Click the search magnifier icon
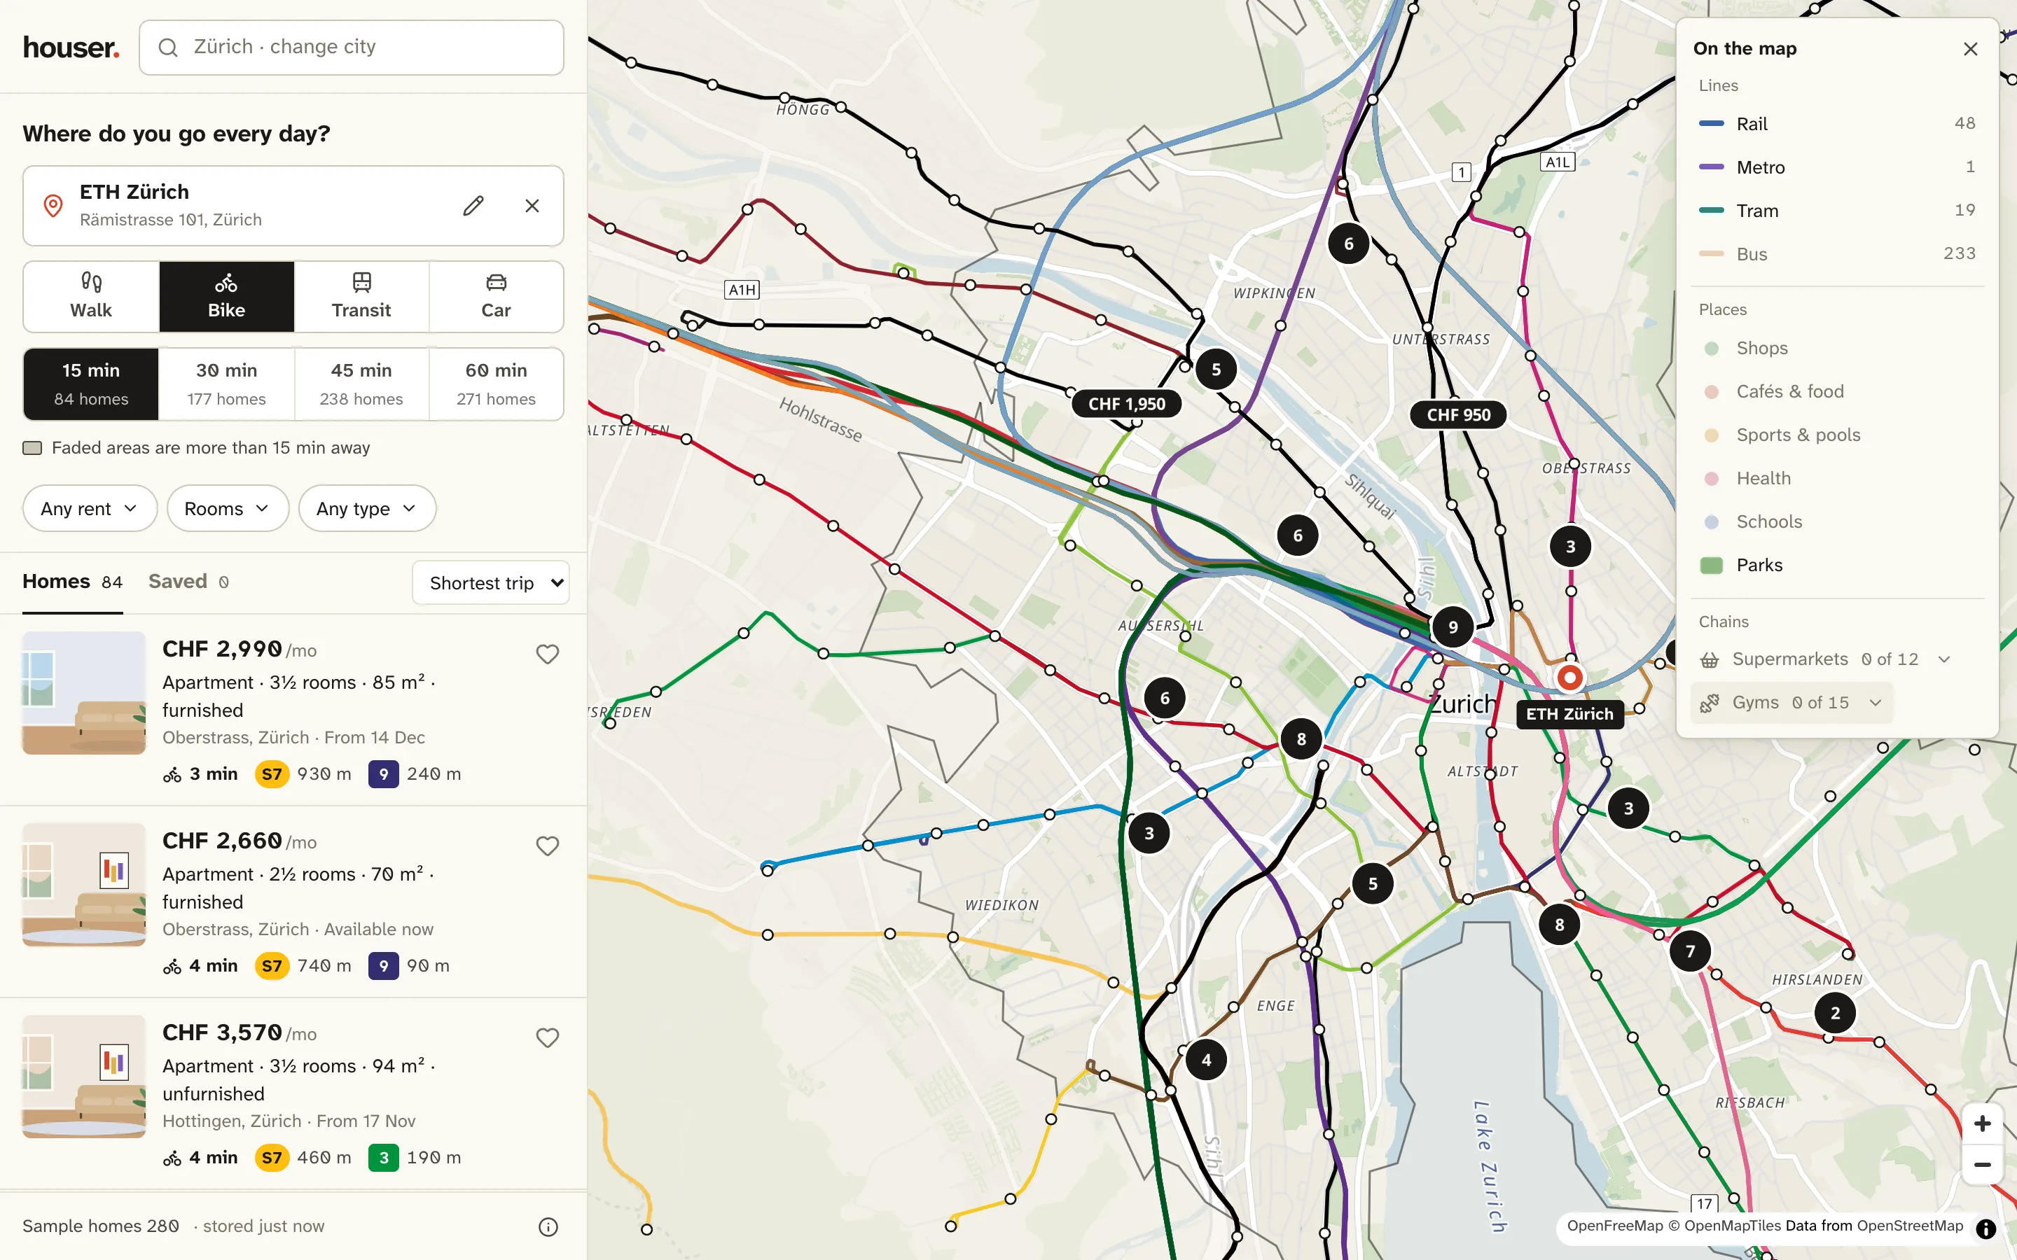 pos(167,48)
